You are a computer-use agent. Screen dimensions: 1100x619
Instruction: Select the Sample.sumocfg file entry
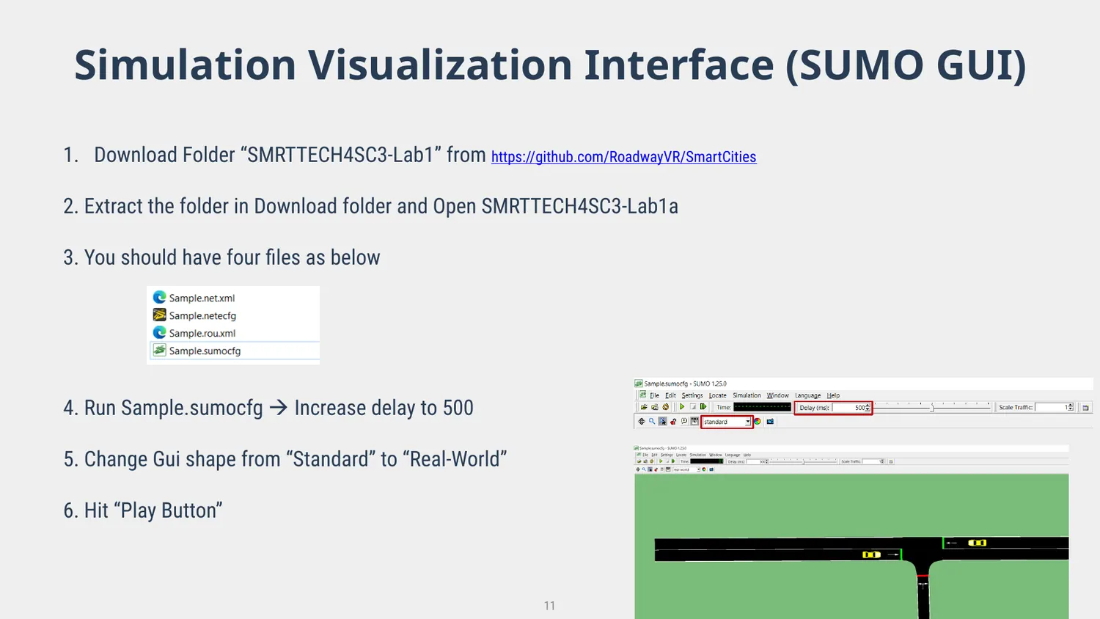coord(234,351)
